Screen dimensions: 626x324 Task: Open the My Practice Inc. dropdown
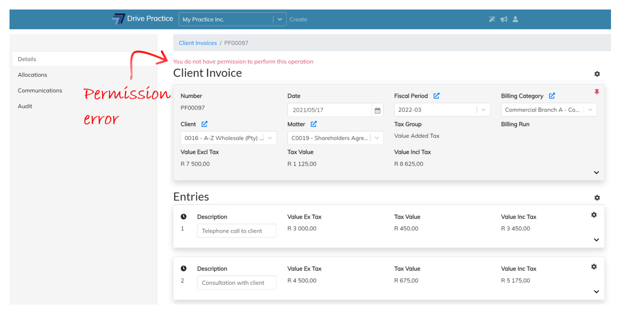click(x=279, y=19)
